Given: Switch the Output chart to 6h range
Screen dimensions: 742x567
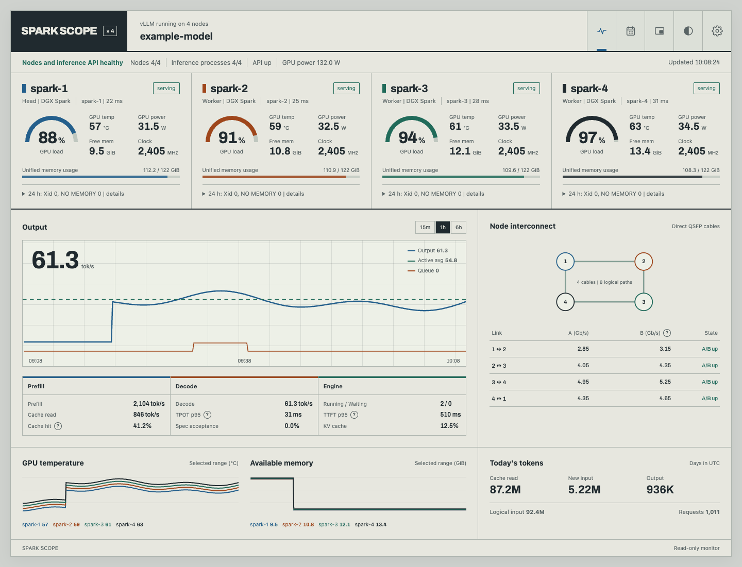Looking at the screenshot, I should [x=459, y=227].
